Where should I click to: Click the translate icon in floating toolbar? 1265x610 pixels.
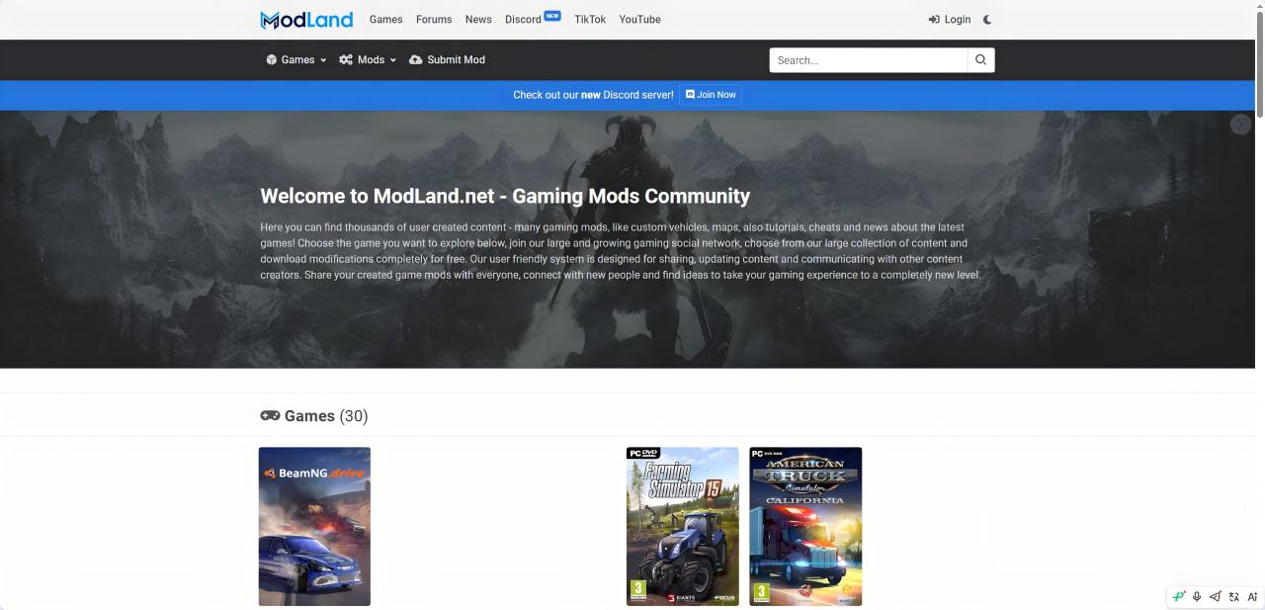click(x=1233, y=596)
